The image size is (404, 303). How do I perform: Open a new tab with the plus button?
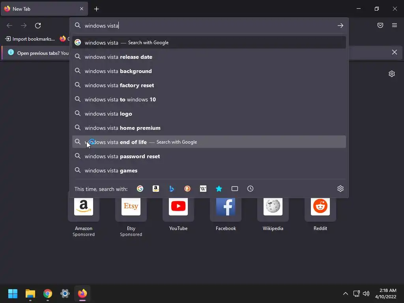(96, 9)
